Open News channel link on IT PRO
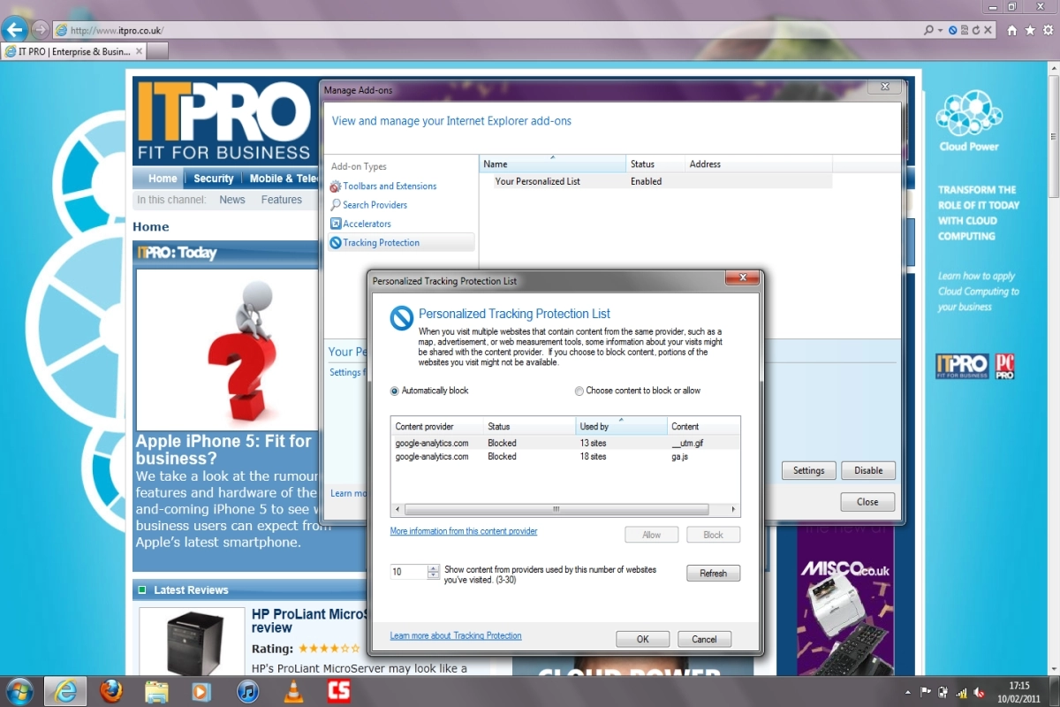 [232, 200]
